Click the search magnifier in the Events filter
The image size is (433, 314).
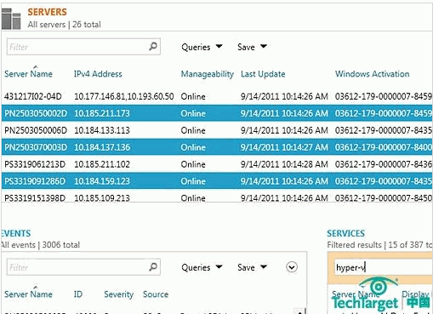pyautogui.click(x=153, y=266)
